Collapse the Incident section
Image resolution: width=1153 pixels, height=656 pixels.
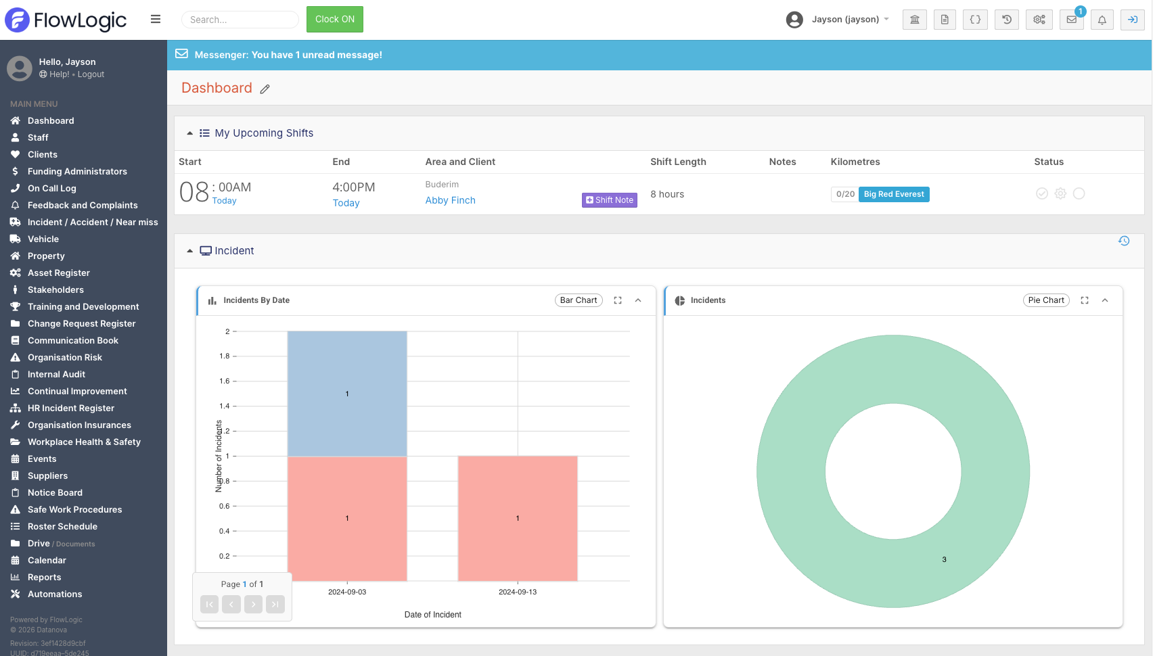tap(189, 251)
